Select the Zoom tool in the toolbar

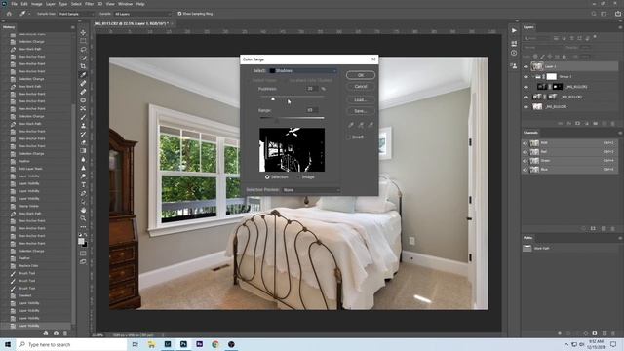click(x=83, y=218)
